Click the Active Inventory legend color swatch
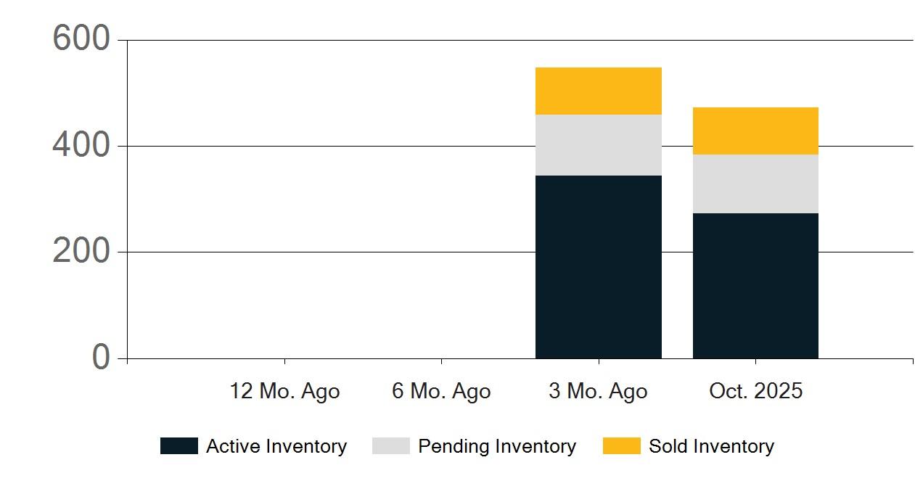The image size is (915, 481). pyautogui.click(x=179, y=446)
